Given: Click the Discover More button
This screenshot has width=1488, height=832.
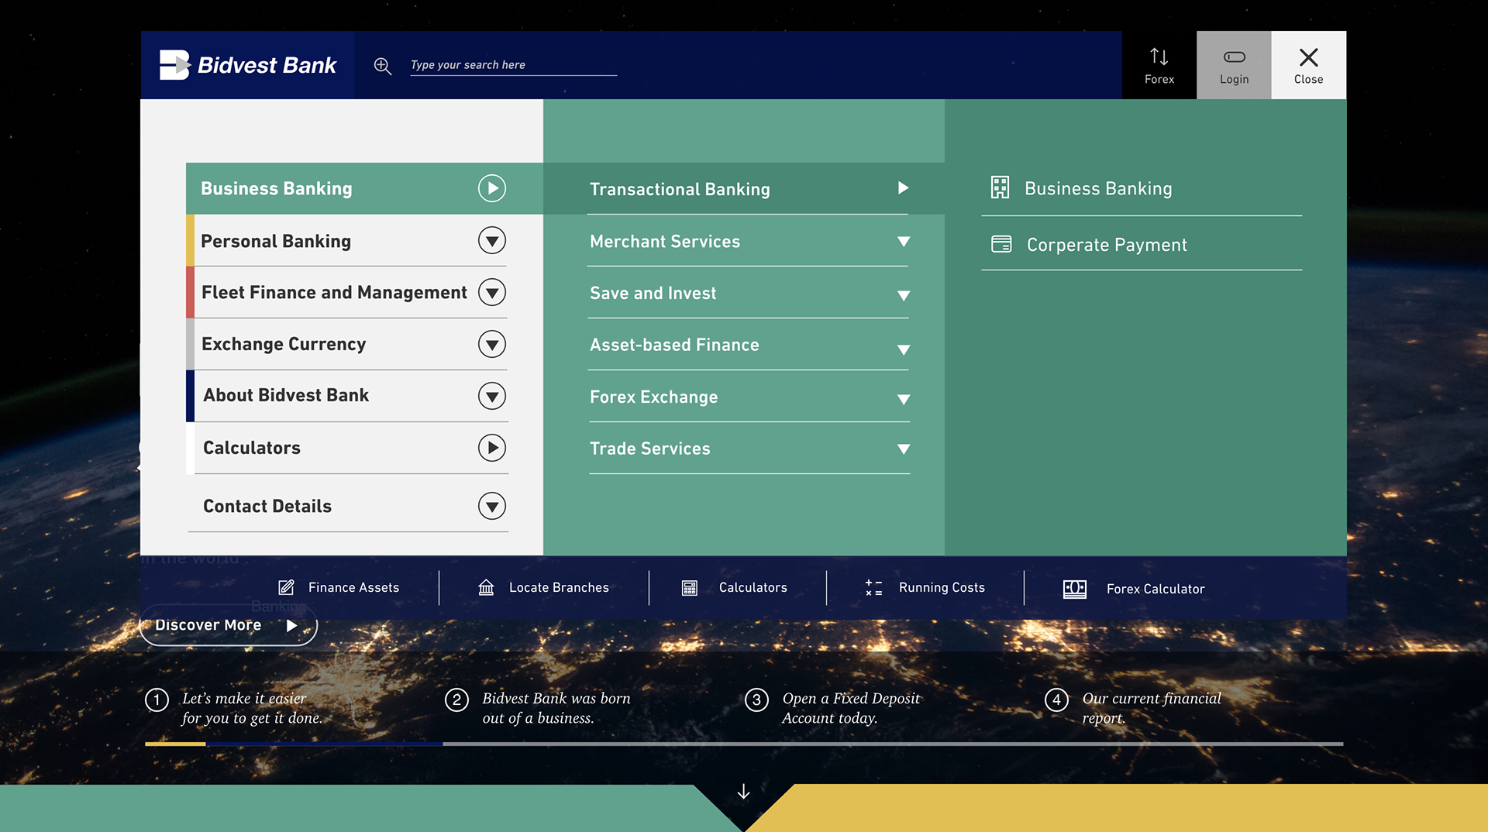Looking at the screenshot, I should pos(228,625).
